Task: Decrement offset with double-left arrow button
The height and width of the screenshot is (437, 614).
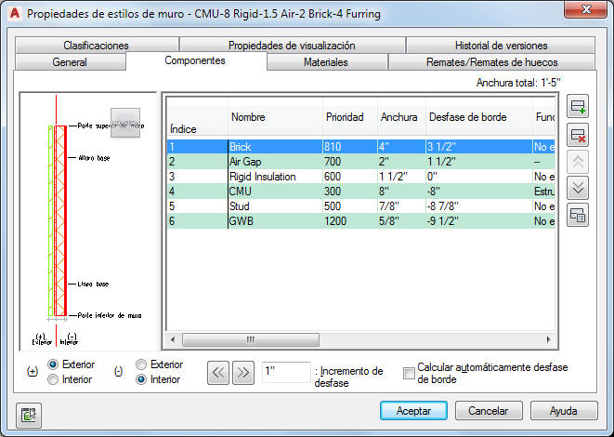Action: pos(218,373)
